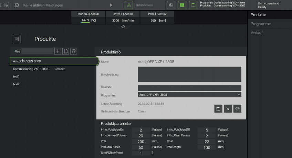Select test1 product in the list
The width and height of the screenshot is (292, 158).
tap(16, 76)
